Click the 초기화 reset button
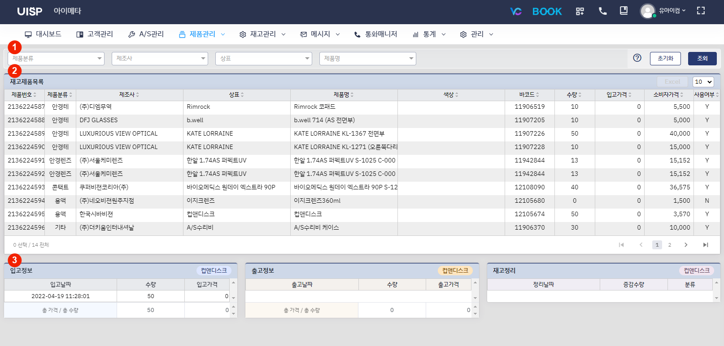724x346 pixels. [x=665, y=59]
